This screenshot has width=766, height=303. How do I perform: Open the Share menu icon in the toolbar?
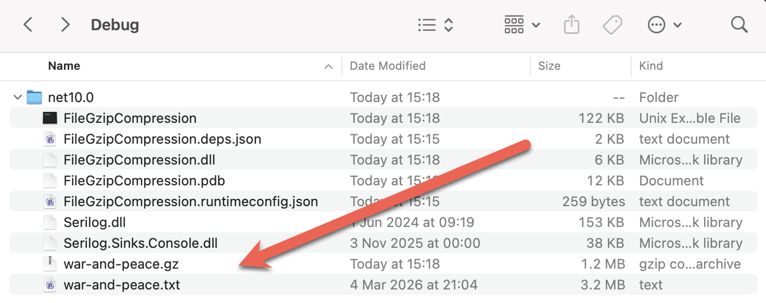pos(571,24)
